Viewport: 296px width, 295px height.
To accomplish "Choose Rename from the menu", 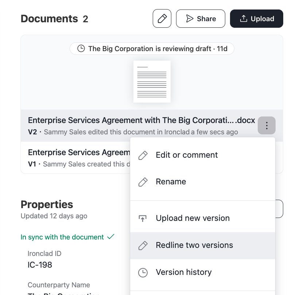I will point(203,182).
